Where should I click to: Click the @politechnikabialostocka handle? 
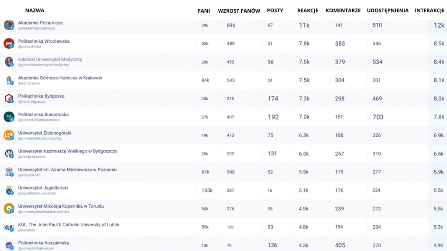pos(39,120)
